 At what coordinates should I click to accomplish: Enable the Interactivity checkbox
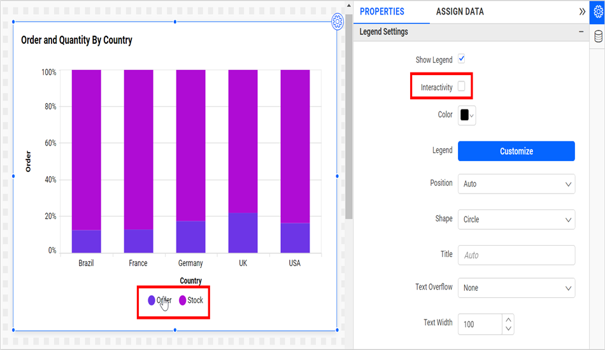(x=462, y=87)
